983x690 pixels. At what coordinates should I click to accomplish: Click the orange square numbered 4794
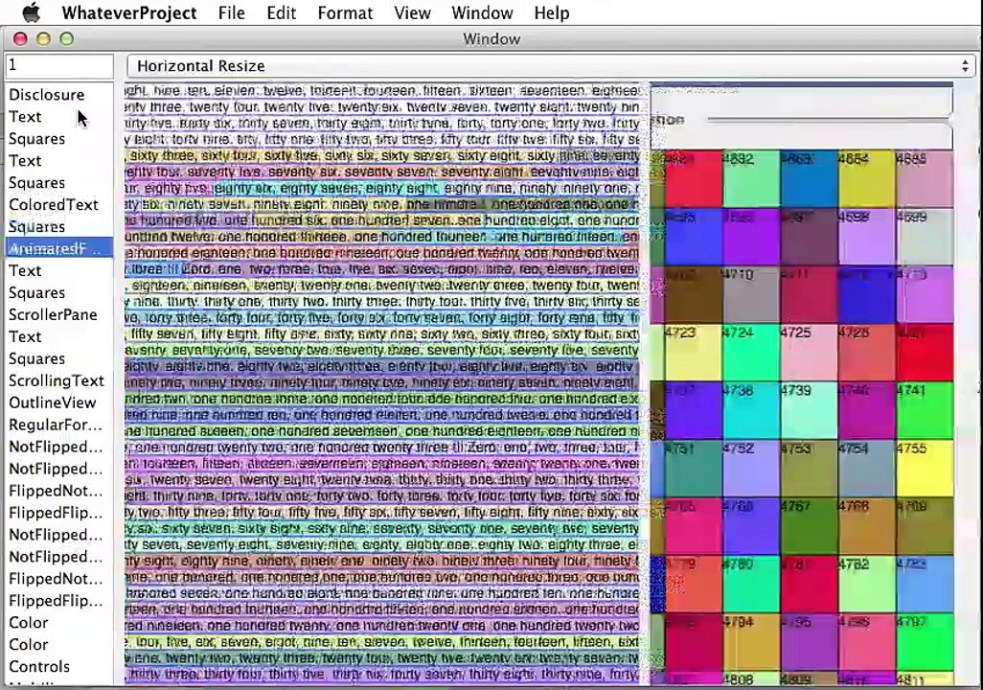pos(751,643)
